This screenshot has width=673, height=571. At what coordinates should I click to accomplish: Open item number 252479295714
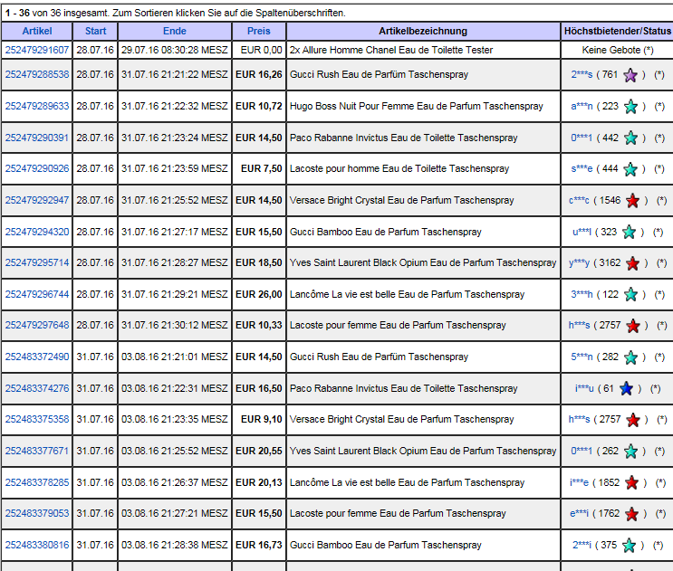point(37,262)
